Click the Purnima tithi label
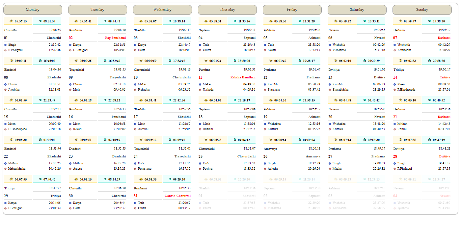 click(204, 70)
